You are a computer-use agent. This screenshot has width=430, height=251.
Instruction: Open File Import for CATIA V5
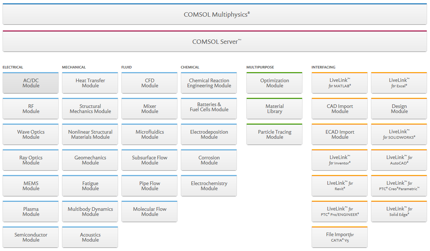(340, 238)
